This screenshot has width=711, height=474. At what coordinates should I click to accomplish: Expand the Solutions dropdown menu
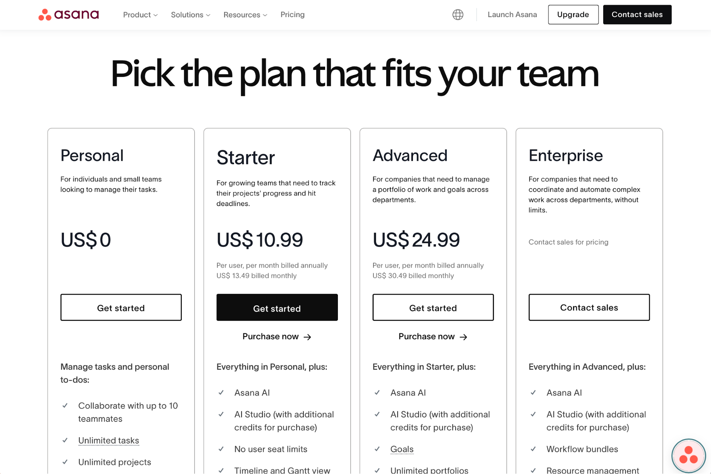[190, 15]
